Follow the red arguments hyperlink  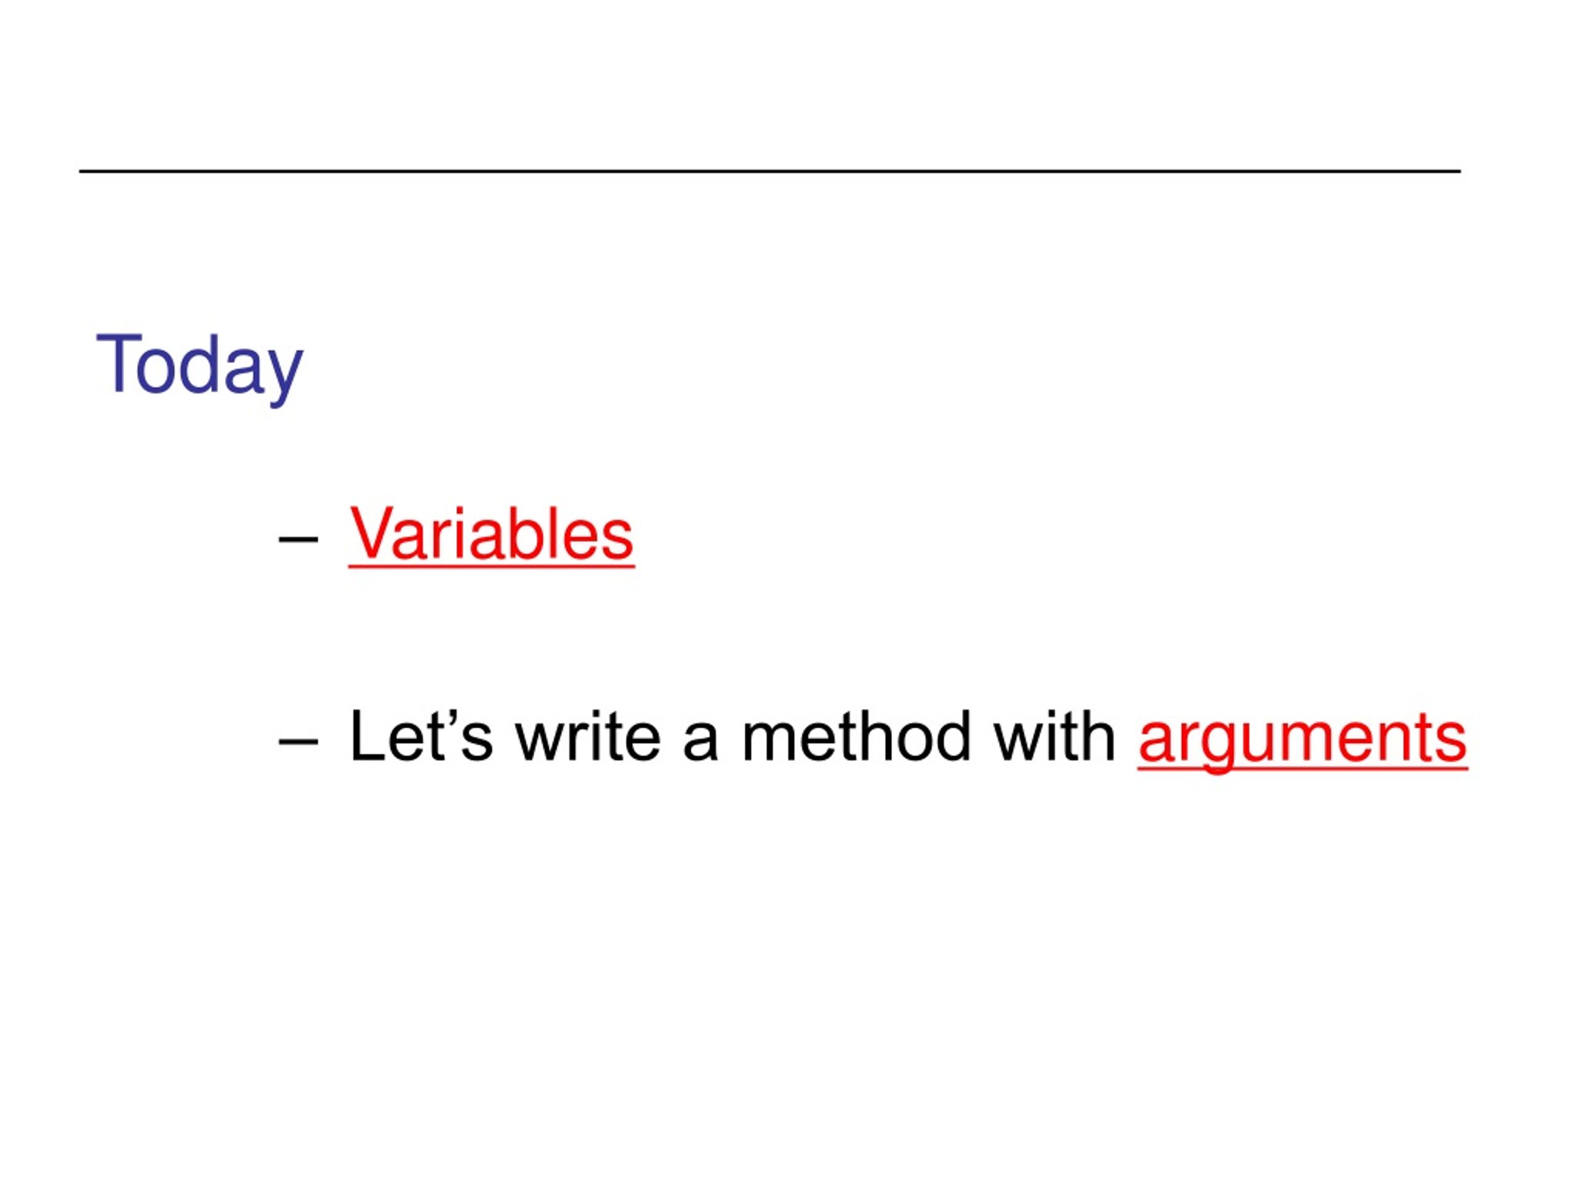tap(1302, 740)
